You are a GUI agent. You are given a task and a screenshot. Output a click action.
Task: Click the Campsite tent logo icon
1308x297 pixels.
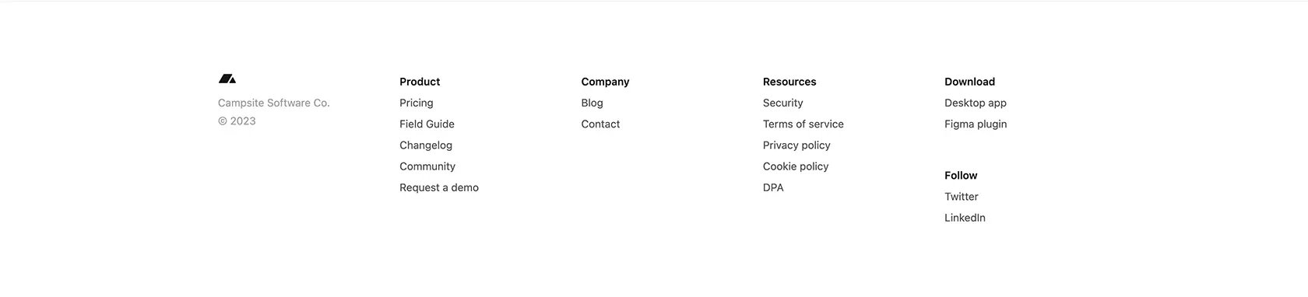point(227,79)
